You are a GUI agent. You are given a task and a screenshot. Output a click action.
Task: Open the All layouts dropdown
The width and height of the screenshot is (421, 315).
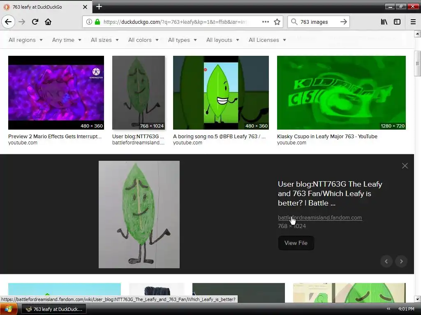point(222,40)
